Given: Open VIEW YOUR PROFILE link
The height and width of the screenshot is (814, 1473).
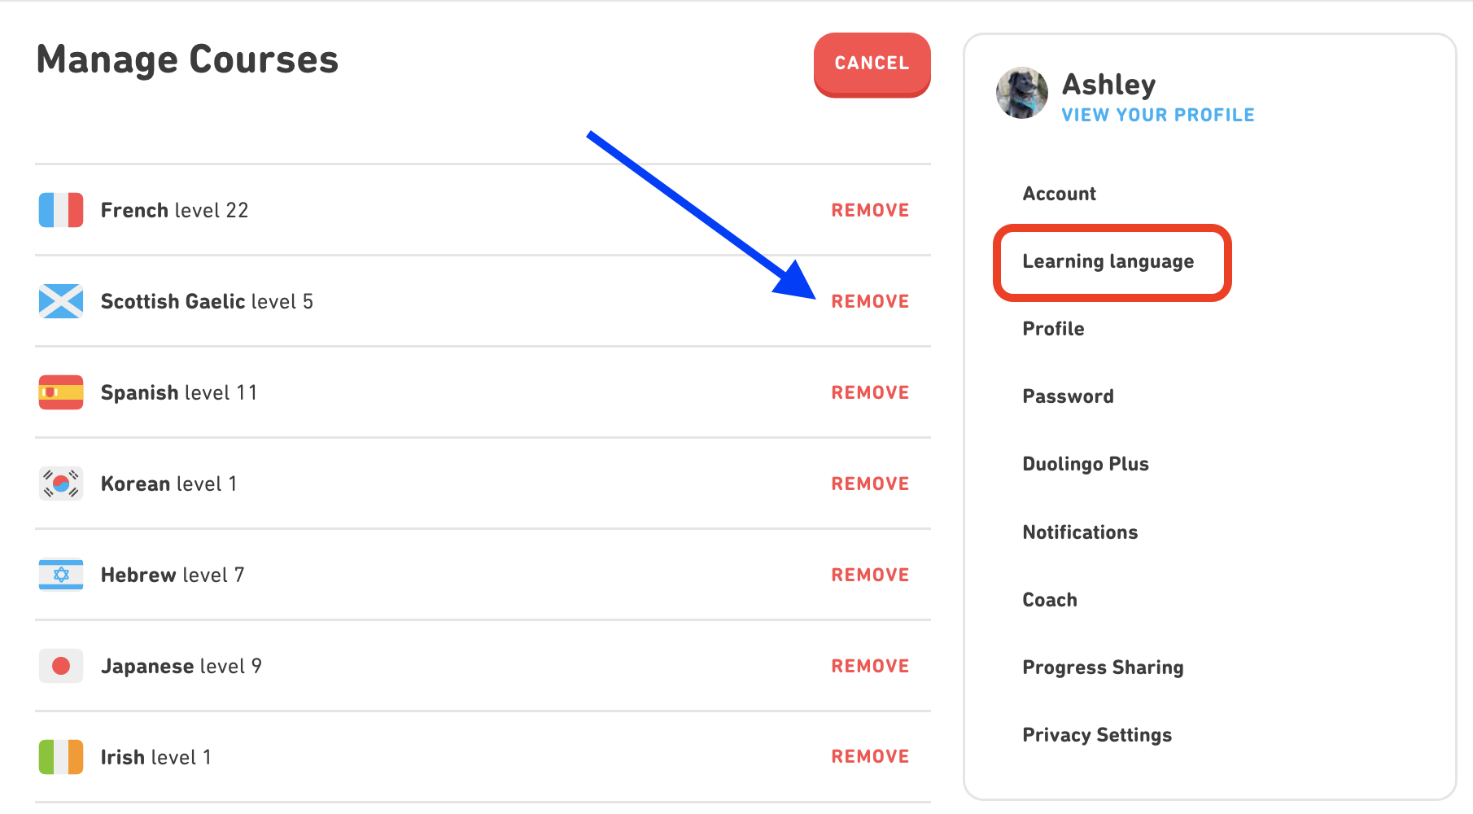Looking at the screenshot, I should point(1157,115).
